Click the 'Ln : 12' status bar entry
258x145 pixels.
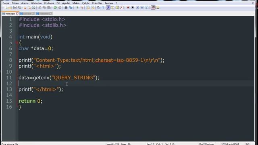[150, 144]
